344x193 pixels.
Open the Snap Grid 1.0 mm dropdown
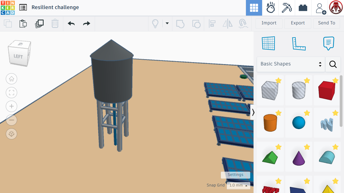tap(238, 185)
